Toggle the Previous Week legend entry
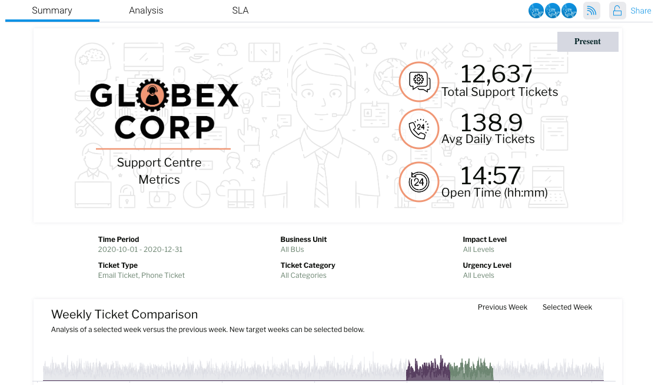658x385 pixels. (502, 307)
